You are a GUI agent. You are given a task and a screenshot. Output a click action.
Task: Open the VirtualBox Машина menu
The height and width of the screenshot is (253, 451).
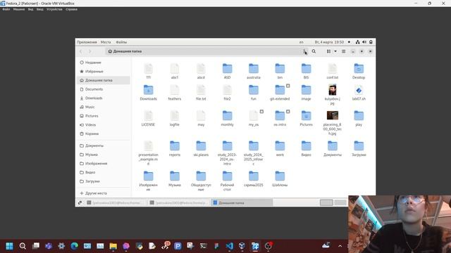pos(19,9)
